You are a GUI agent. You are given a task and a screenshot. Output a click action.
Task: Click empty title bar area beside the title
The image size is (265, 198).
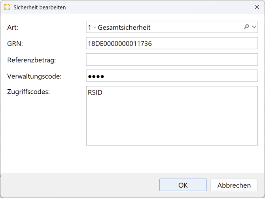[158, 7]
